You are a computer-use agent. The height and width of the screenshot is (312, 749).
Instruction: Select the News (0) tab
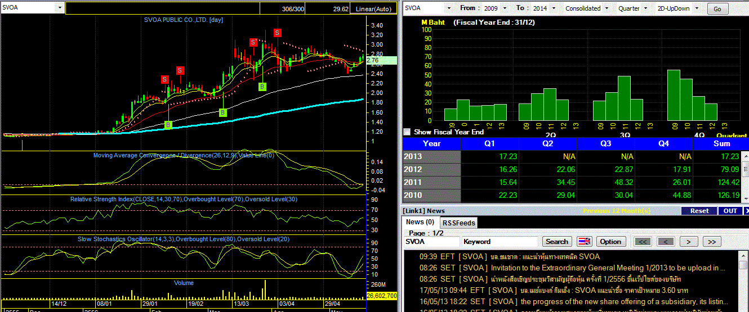coord(420,222)
